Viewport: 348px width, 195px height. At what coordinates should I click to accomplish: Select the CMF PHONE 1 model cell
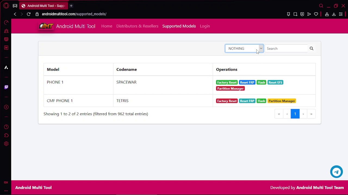tap(78, 101)
